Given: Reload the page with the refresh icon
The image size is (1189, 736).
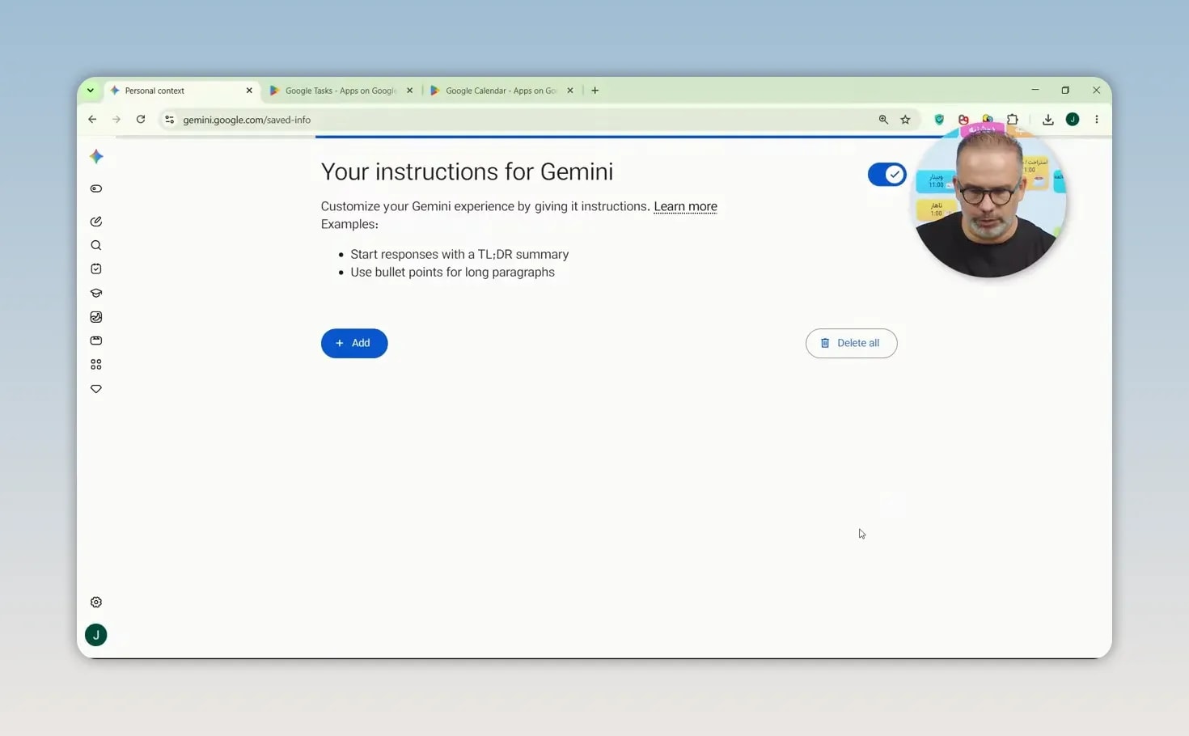Looking at the screenshot, I should pyautogui.click(x=141, y=120).
